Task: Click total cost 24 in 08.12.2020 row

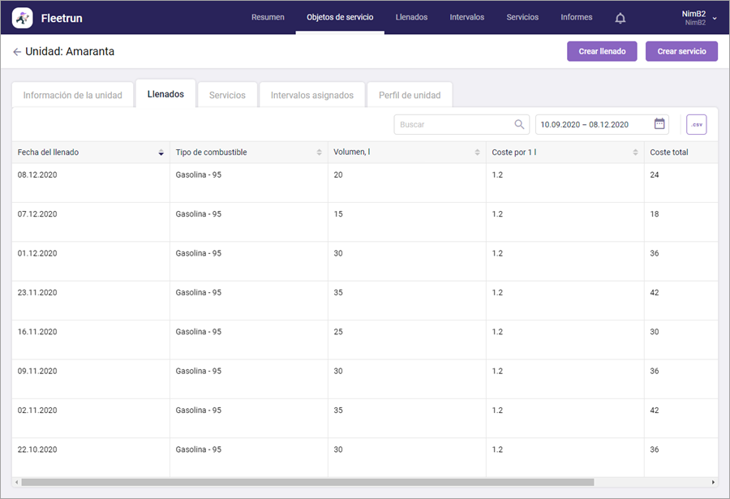Action: pos(654,174)
